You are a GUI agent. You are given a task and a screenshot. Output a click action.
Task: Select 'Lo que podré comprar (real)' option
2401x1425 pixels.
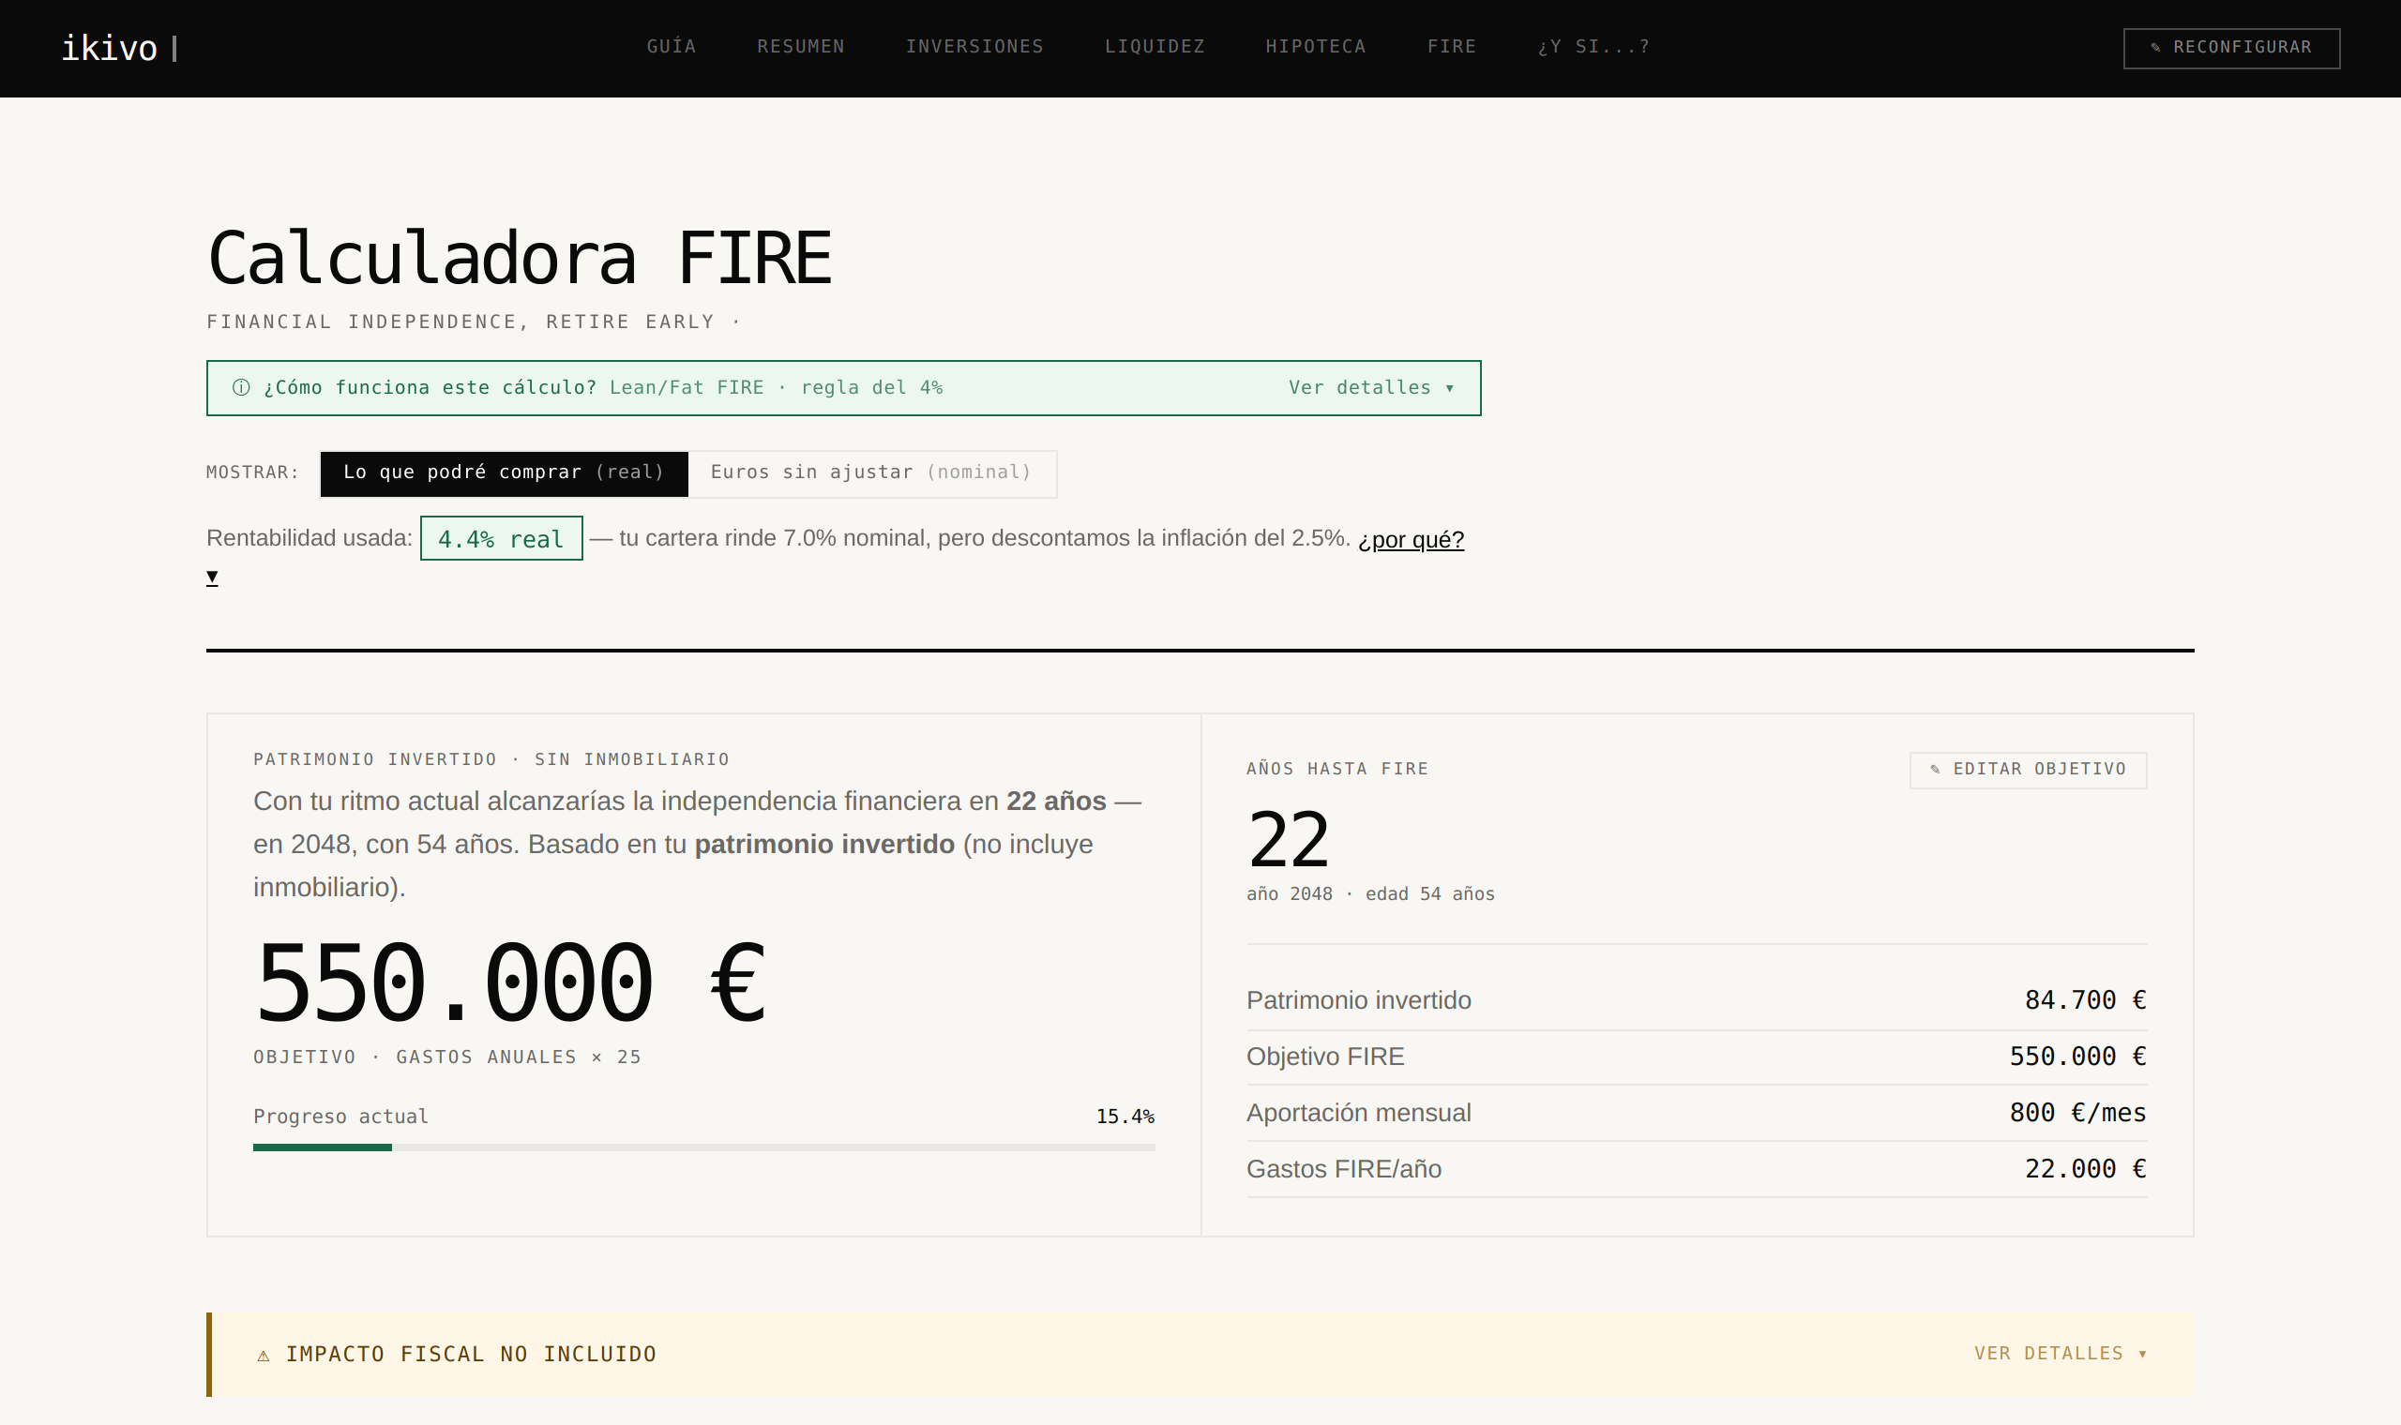tap(505, 473)
